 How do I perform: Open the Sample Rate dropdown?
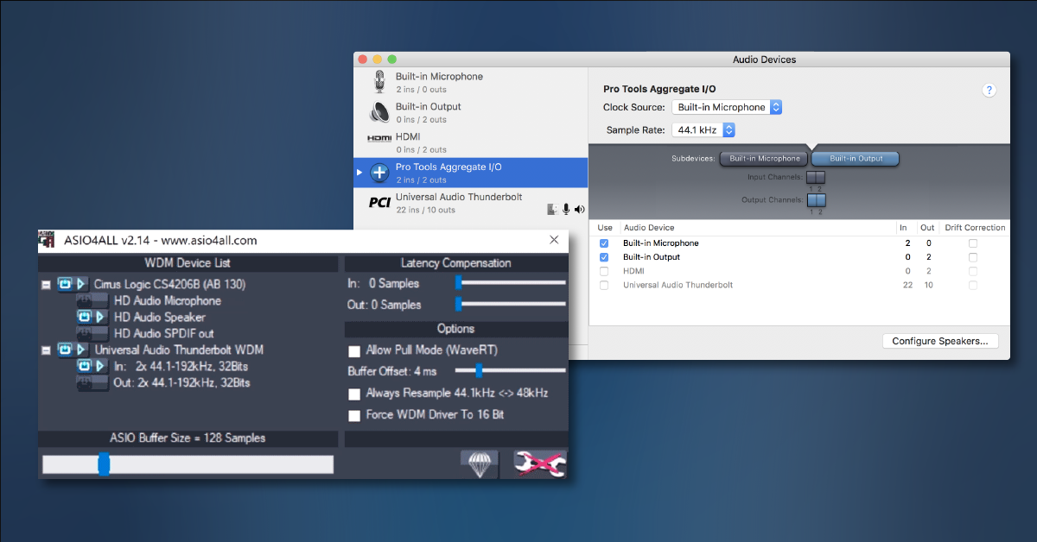tap(703, 129)
